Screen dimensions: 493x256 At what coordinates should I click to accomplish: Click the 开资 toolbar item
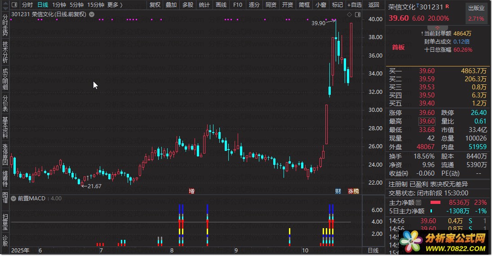tap(287, 4)
